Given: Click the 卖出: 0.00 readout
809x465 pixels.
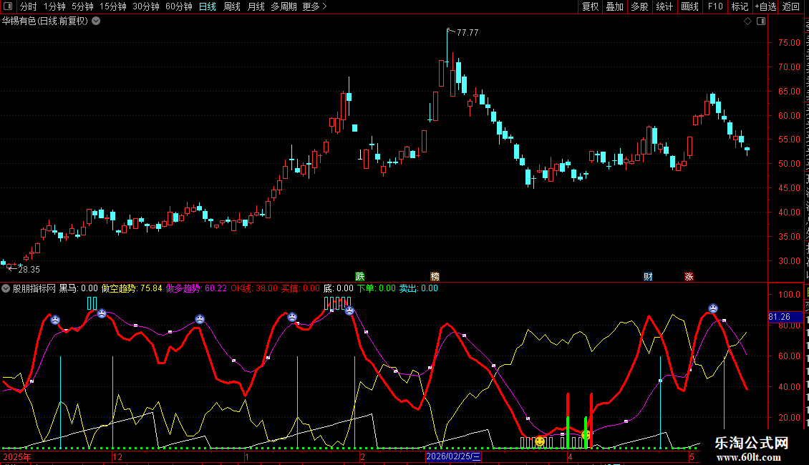Looking at the screenshot, I should coord(418,288).
